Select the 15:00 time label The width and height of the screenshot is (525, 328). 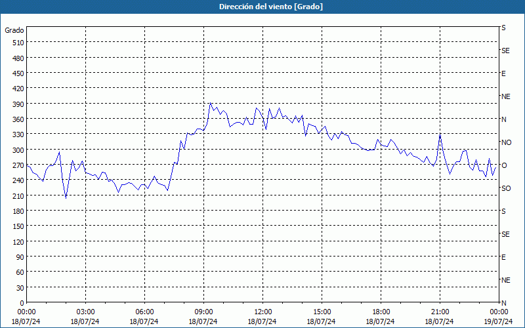[x=322, y=312]
